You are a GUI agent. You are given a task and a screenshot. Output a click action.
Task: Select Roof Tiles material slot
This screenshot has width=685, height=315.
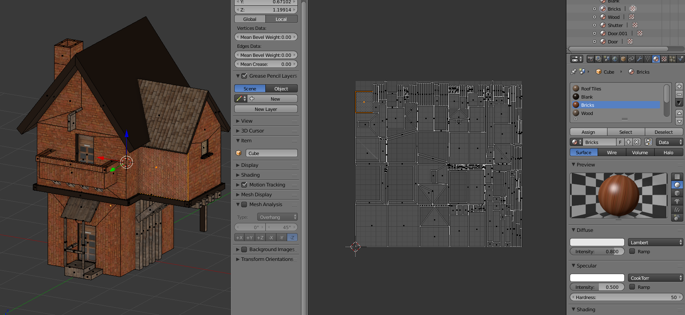tap(616, 88)
